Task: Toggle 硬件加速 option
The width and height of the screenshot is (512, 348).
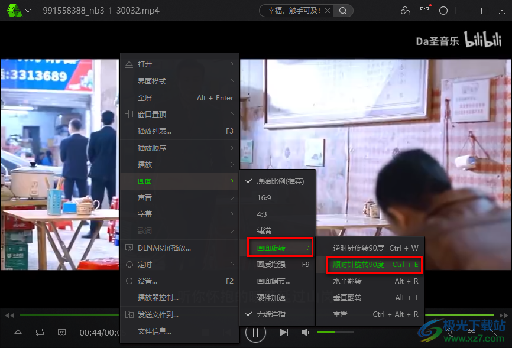Action: click(277, 297)
